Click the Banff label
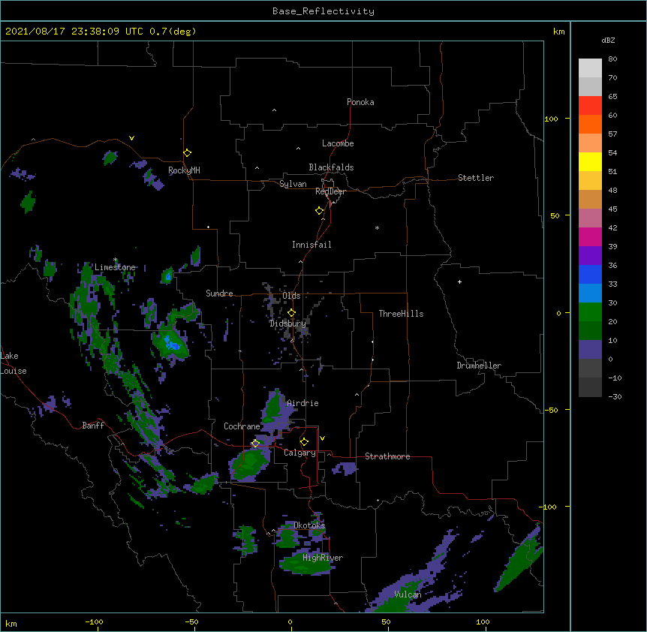The width and height of the screenshot is (647, 632). tap(93, 426)
